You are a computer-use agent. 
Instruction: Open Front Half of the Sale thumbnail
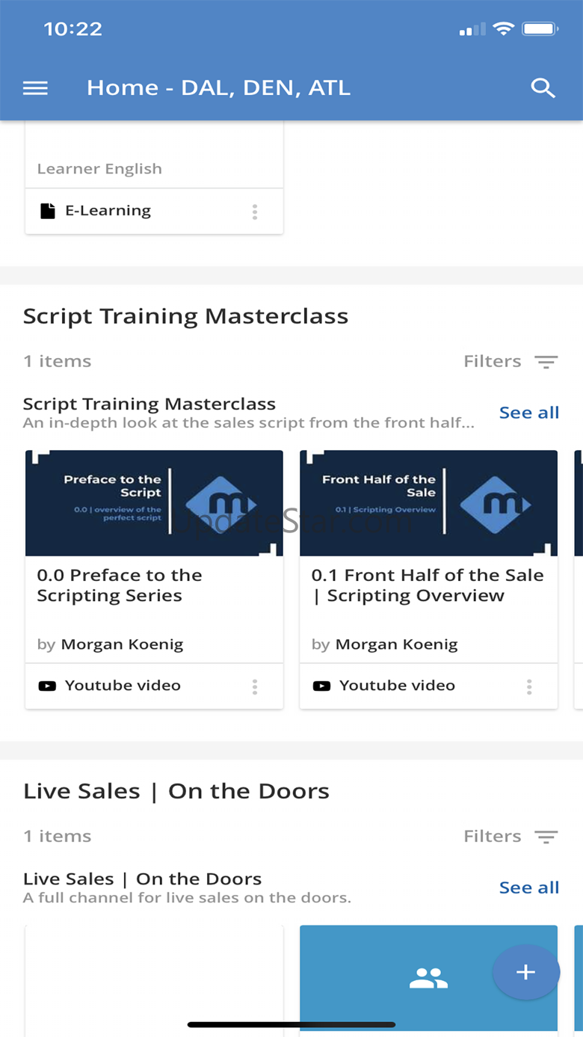pyautogui.click(x=428, y=503)
